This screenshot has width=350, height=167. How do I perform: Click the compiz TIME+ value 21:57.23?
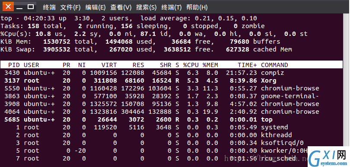pos(242,73)
